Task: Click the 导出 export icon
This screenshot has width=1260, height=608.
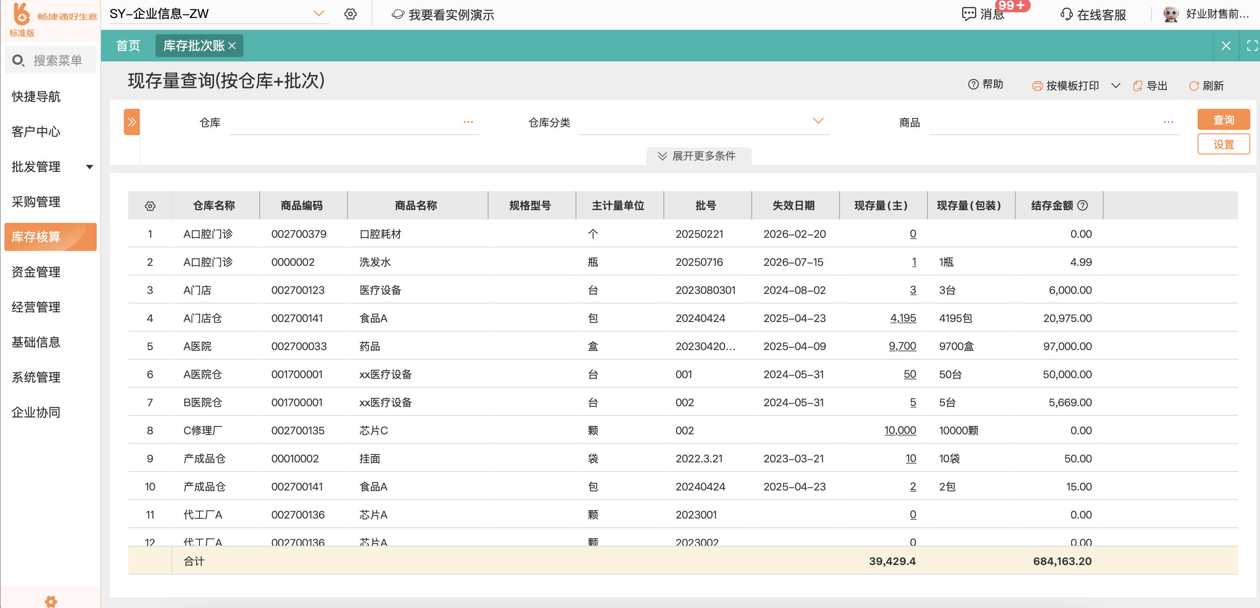Action: pos(1138,86)
